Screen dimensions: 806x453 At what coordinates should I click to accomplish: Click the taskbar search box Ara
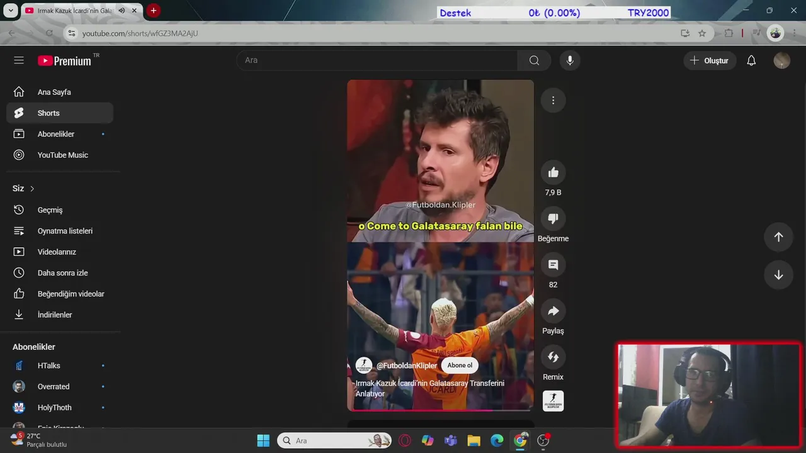pyautogui.click(x=334, y=440)
